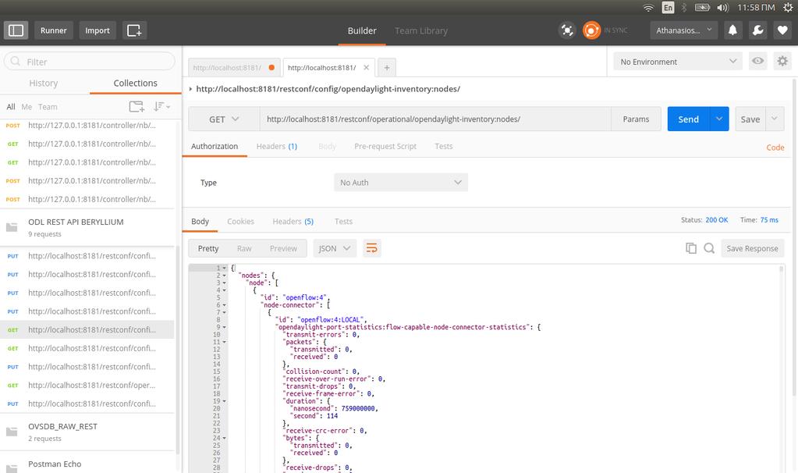Click the orange sync status icon
Viewport: 798px width, 473px height.
591,30
